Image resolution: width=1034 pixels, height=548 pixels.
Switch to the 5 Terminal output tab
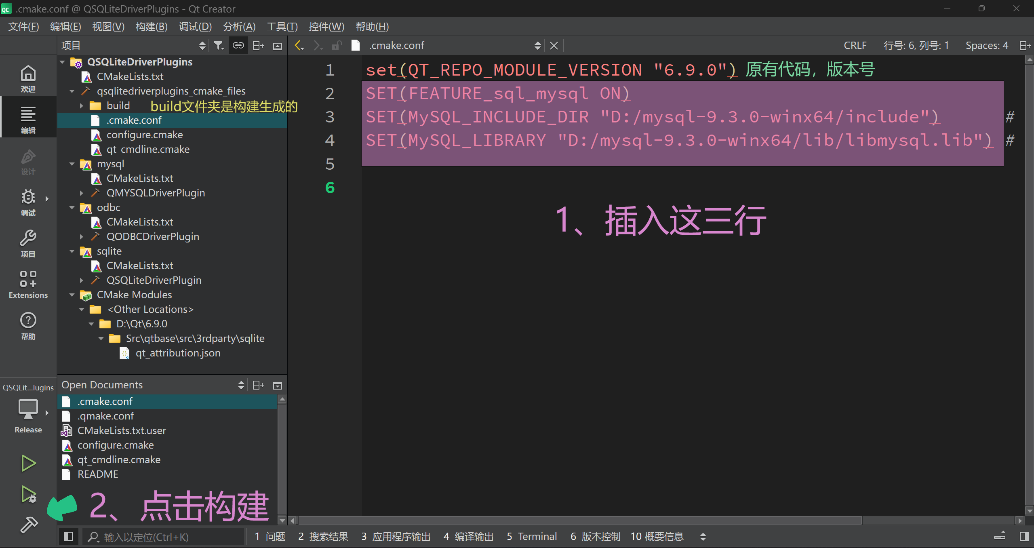click(532, 536)
